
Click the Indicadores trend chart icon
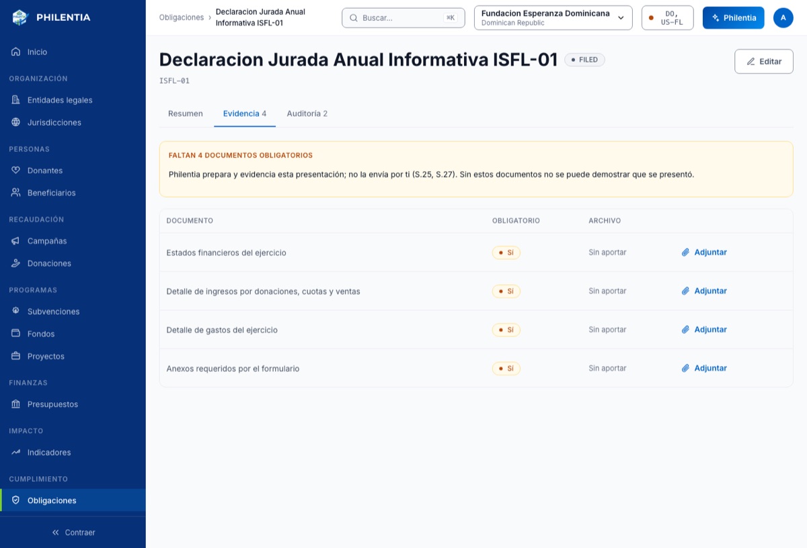tap(16, 453)
